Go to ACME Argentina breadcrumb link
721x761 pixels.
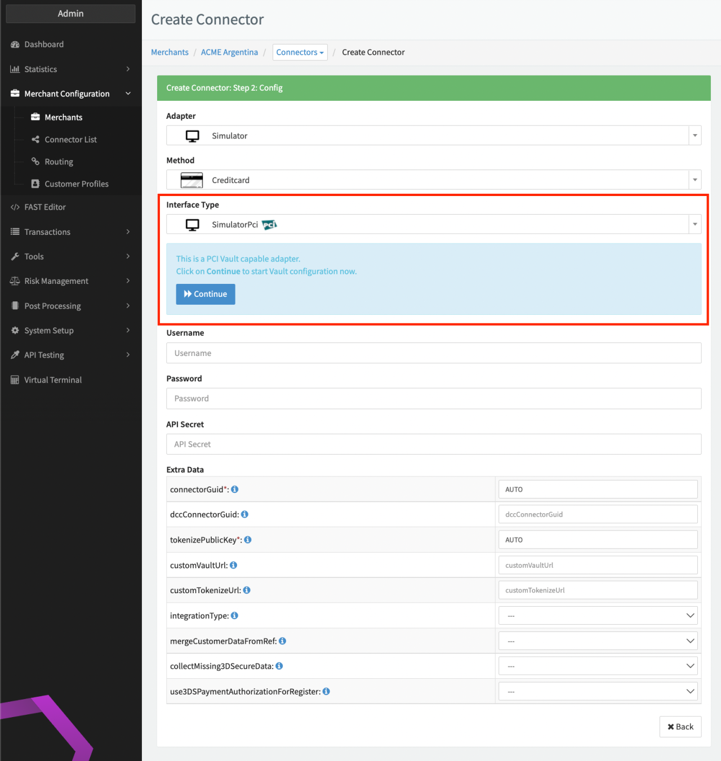229,52
